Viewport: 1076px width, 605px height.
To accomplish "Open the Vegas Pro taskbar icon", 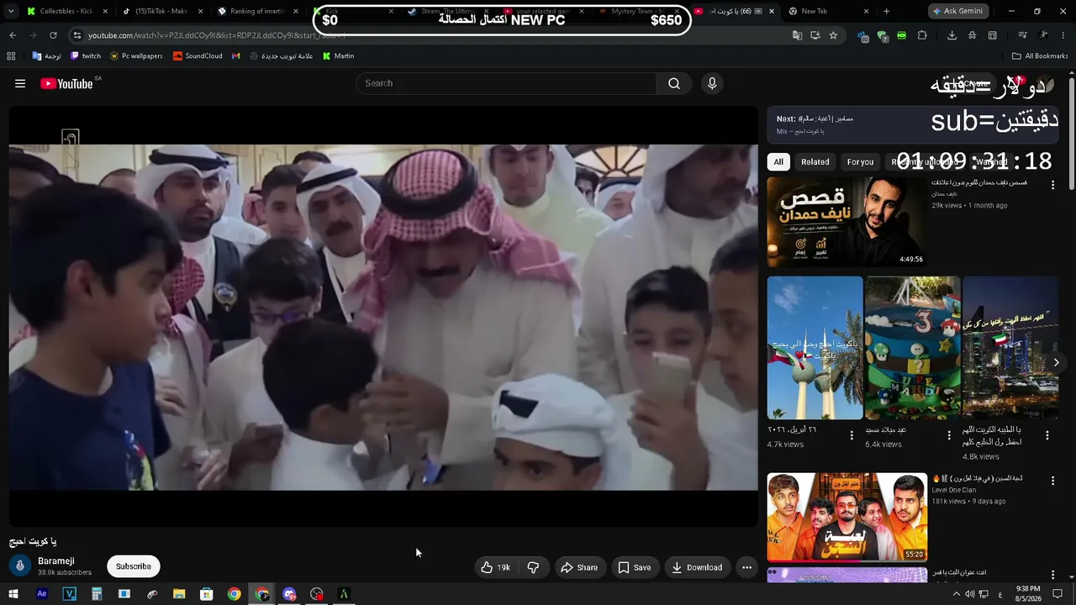I will [70, 594].
